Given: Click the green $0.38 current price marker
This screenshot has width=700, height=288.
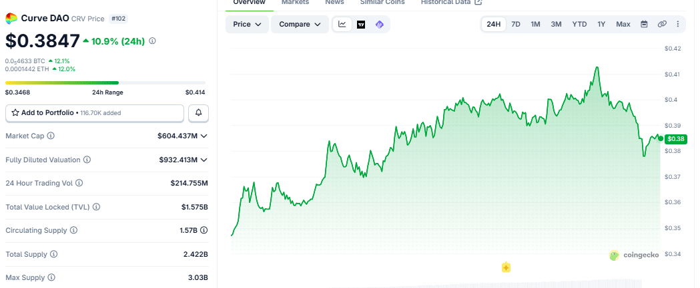Looking at the screenshot, I should (676, 139).
